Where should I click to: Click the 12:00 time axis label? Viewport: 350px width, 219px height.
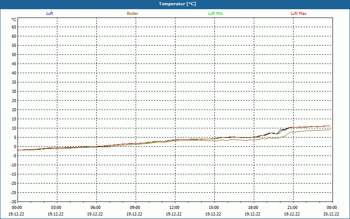[175, 208]
